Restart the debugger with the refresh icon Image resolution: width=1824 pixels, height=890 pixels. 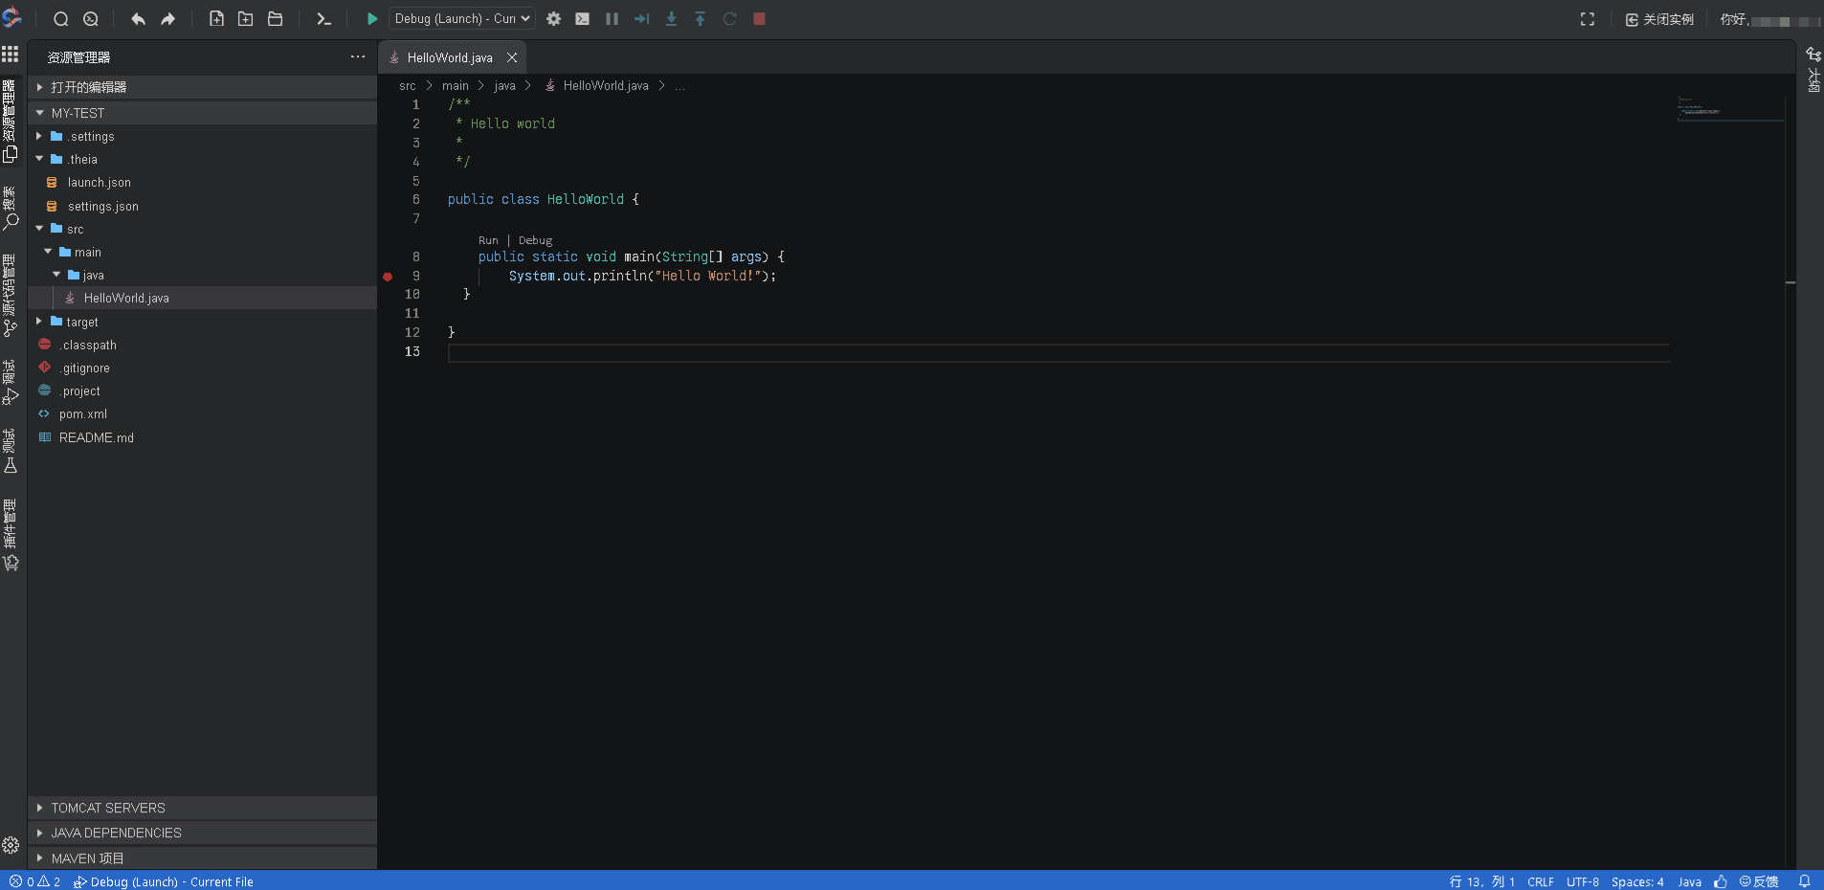(730, 18)
